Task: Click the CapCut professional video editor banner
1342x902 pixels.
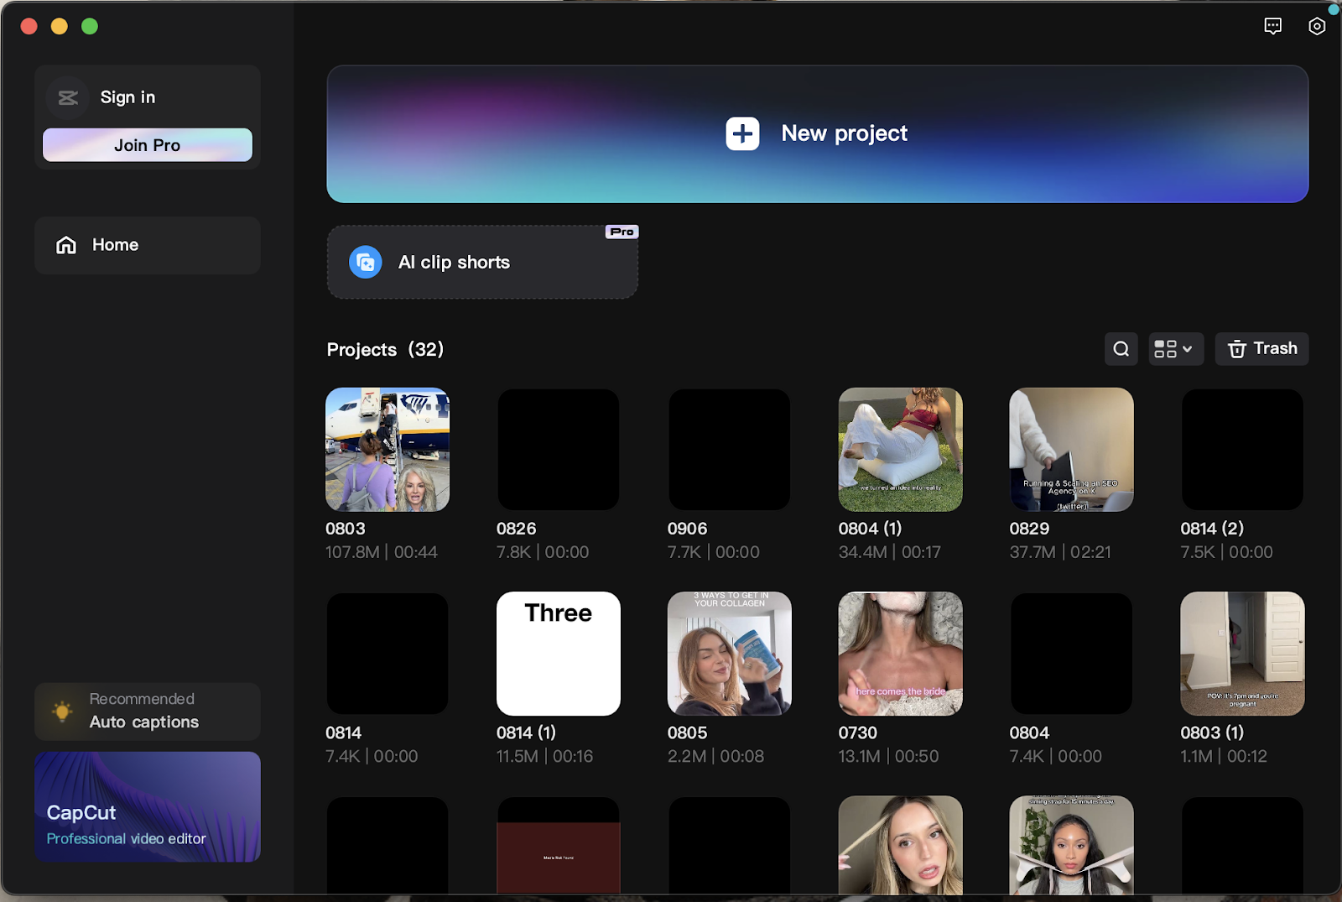Action: point(147,806)
